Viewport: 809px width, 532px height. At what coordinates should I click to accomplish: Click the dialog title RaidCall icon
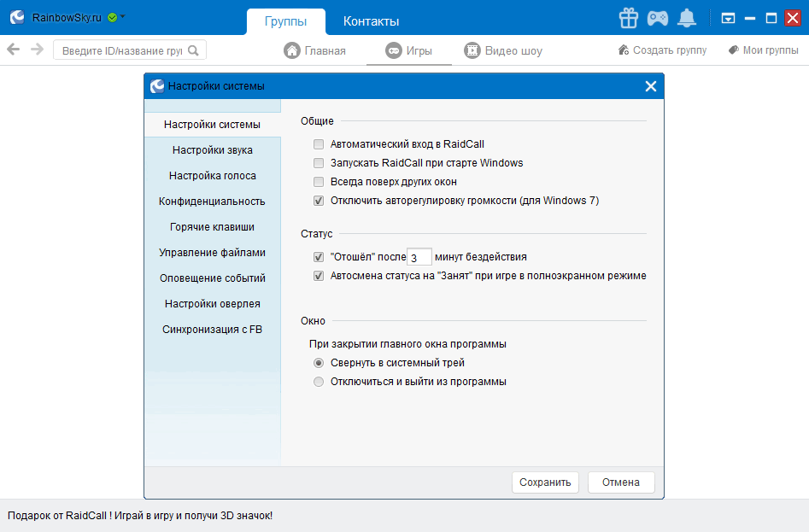point(157,86)
